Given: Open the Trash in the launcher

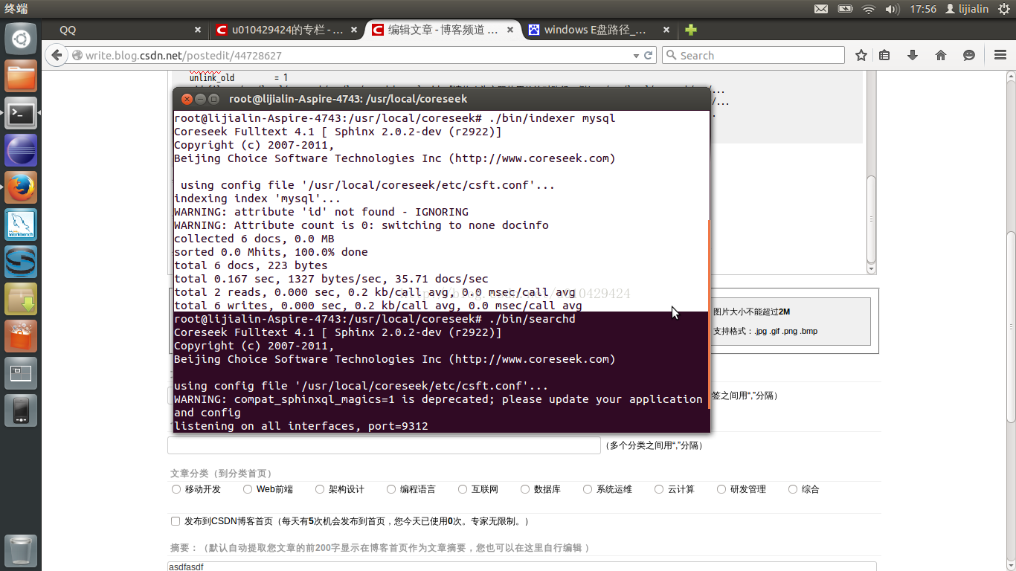Looking at the screenshot, I should 21,550.
